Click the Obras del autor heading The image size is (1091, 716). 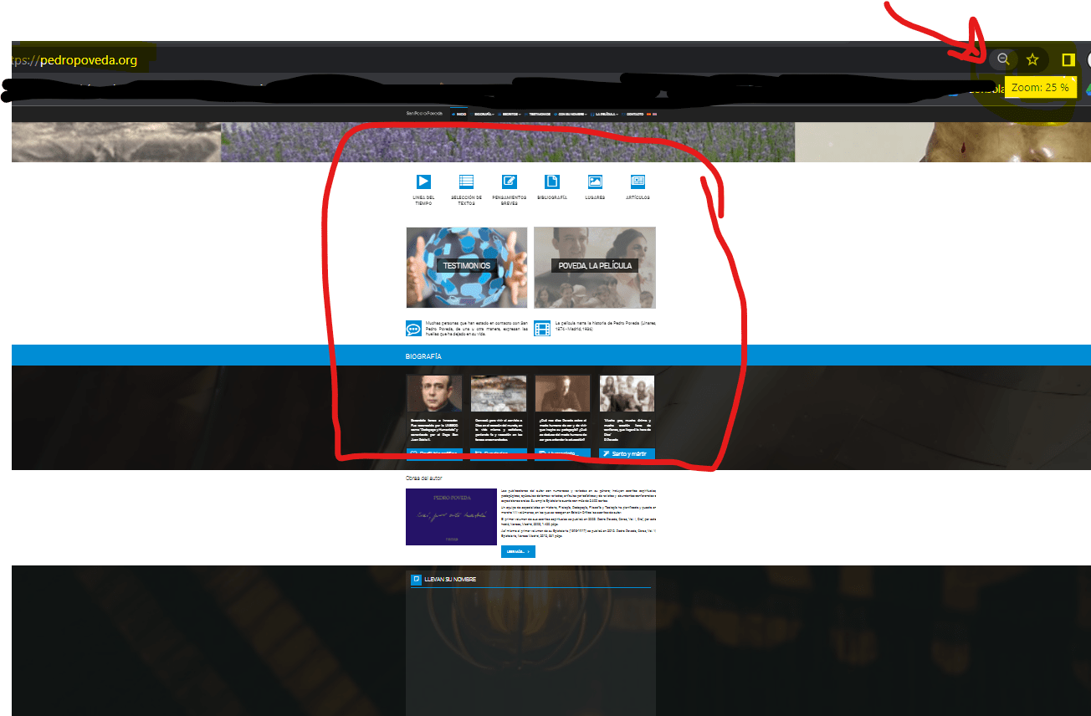click(x=424, y=478)
